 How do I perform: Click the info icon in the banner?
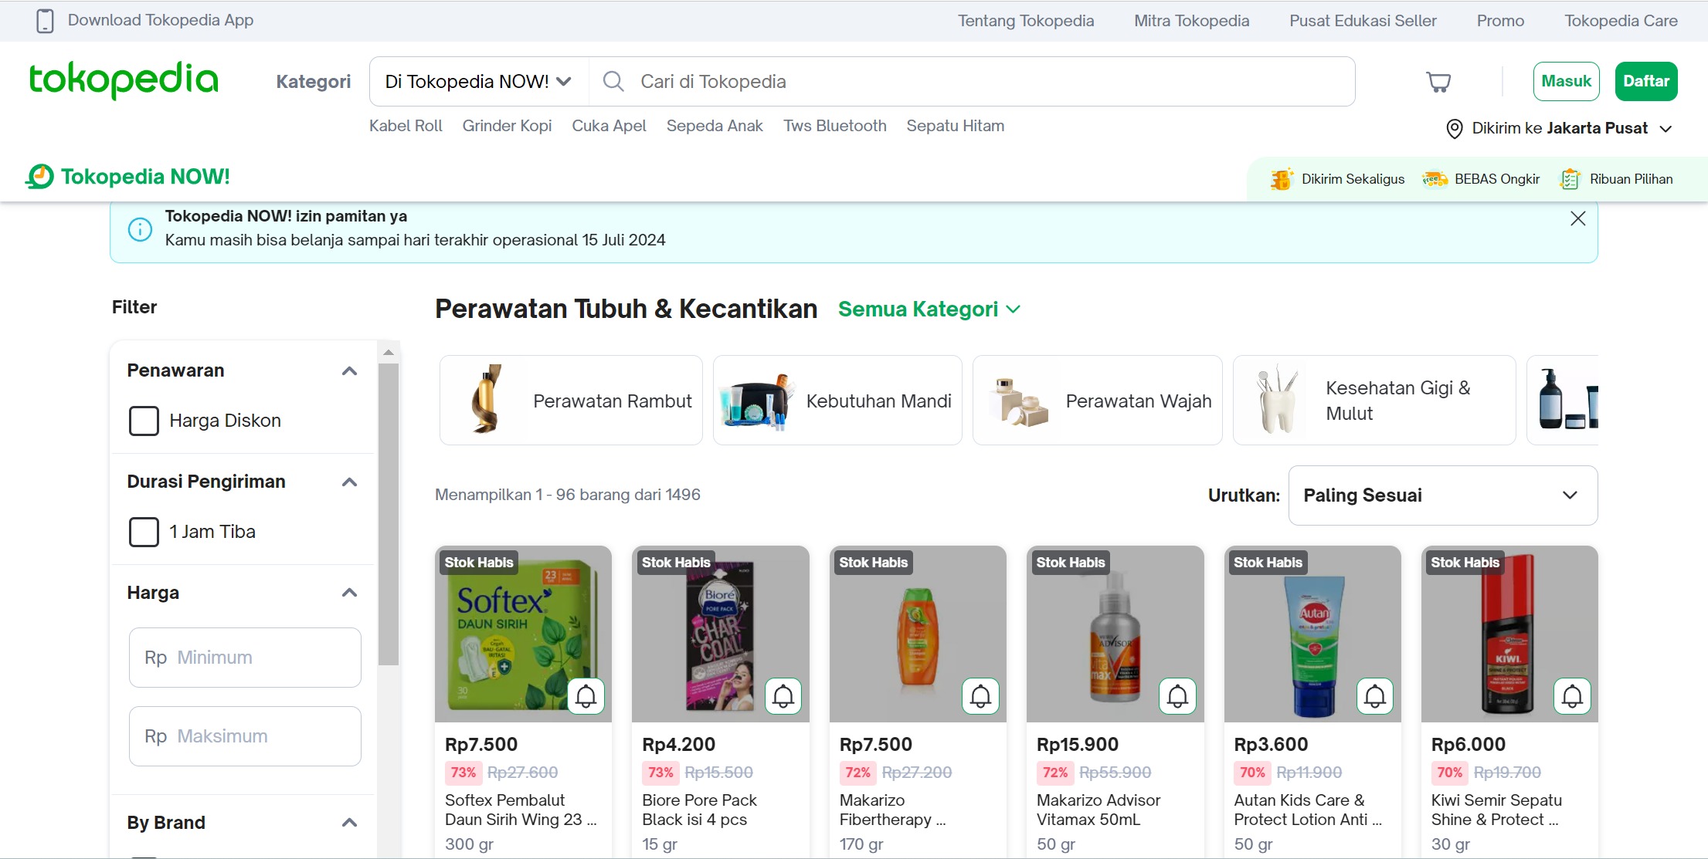click(x=140, y=229)
